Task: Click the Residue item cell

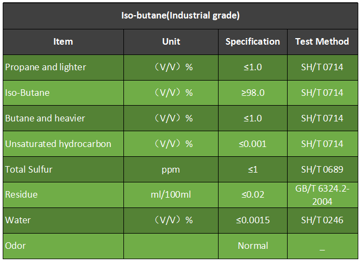Action: [x=63, y=195]
